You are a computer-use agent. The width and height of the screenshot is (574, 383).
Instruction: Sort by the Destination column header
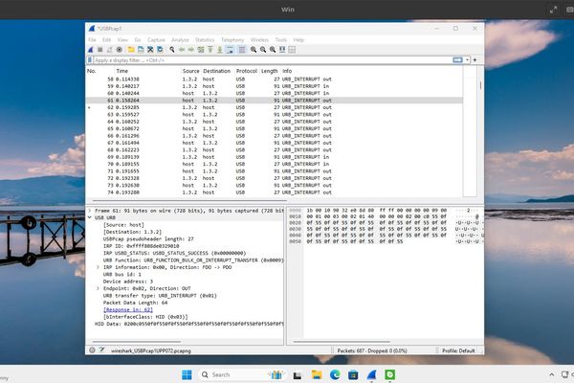pyautogui.click(x=217, y=71)
